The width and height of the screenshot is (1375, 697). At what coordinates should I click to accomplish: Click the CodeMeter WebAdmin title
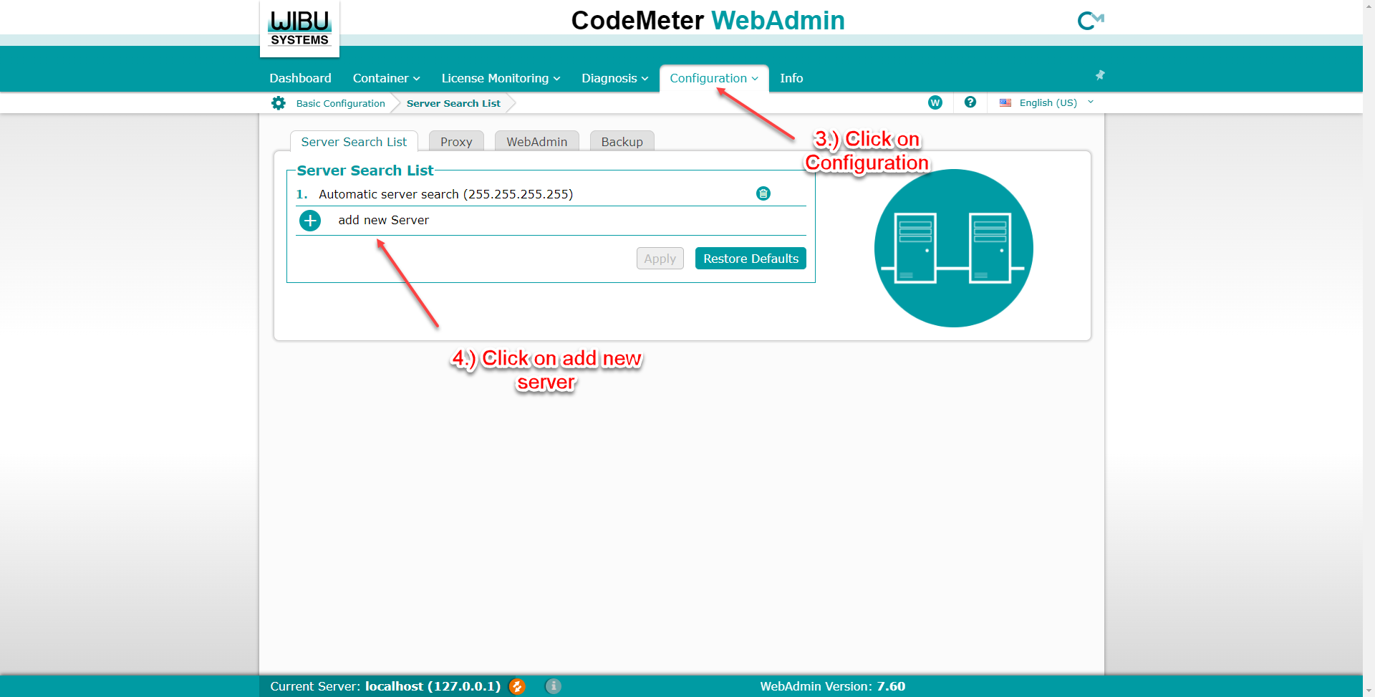point(708,20)
